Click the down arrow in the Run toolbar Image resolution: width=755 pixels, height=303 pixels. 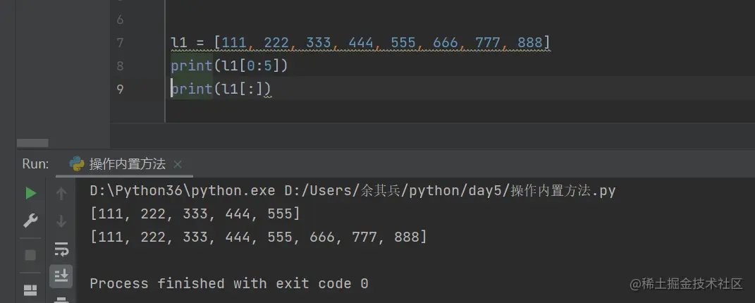coord(61,221)
